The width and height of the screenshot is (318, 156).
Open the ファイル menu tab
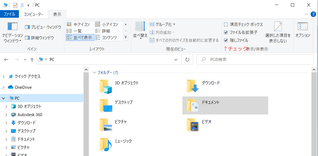click(x=9, y=14)
